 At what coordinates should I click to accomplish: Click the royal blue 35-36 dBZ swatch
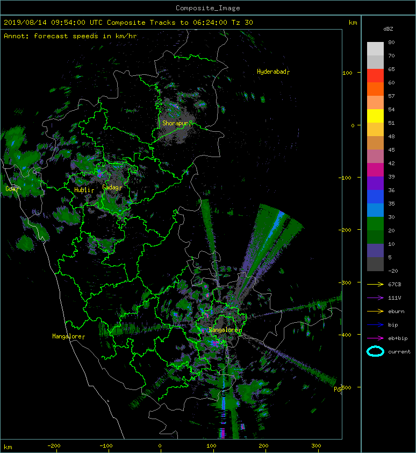375,196
